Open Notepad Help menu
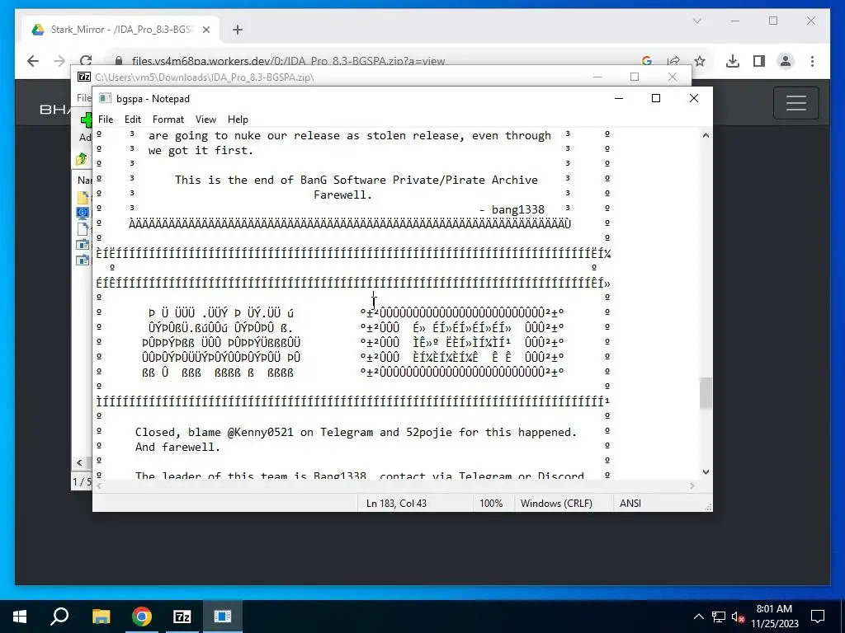This screenshot has height=633, width=845. [x=238, y=120]
